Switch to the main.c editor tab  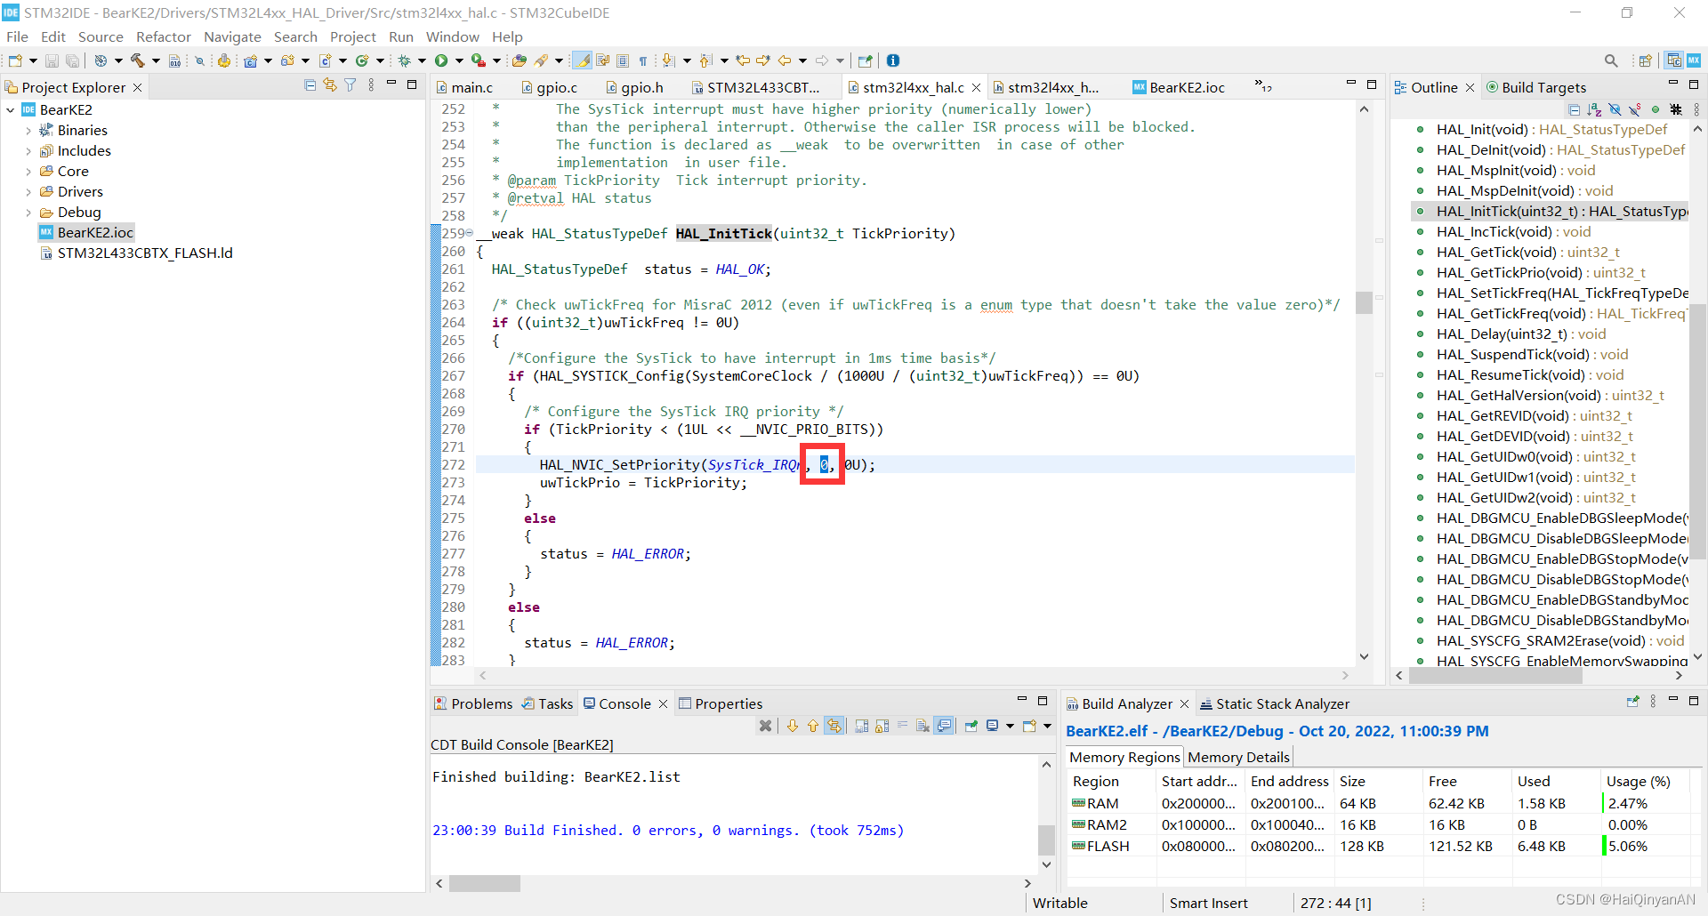pos(463,87)
